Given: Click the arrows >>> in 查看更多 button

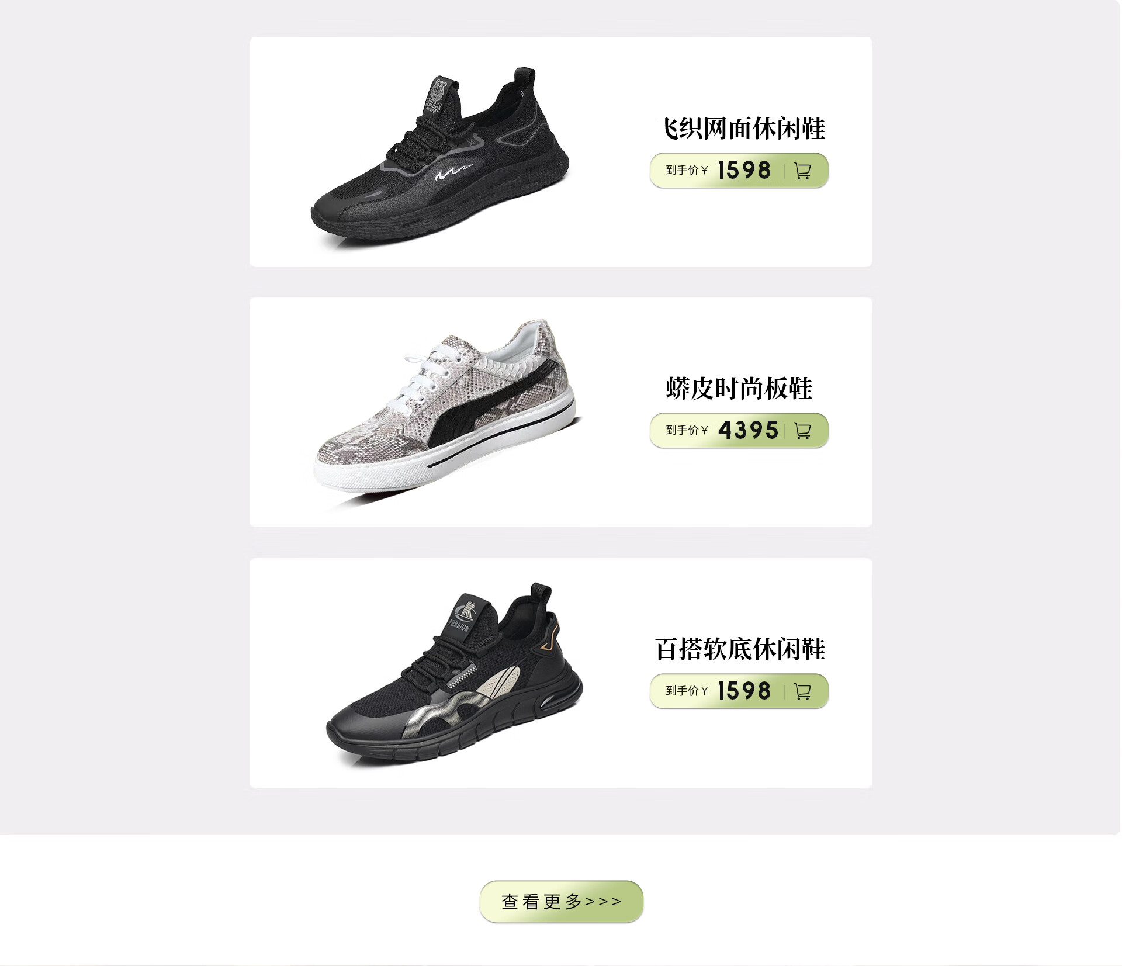Looking at the screenshot, I should pos(604,902).
